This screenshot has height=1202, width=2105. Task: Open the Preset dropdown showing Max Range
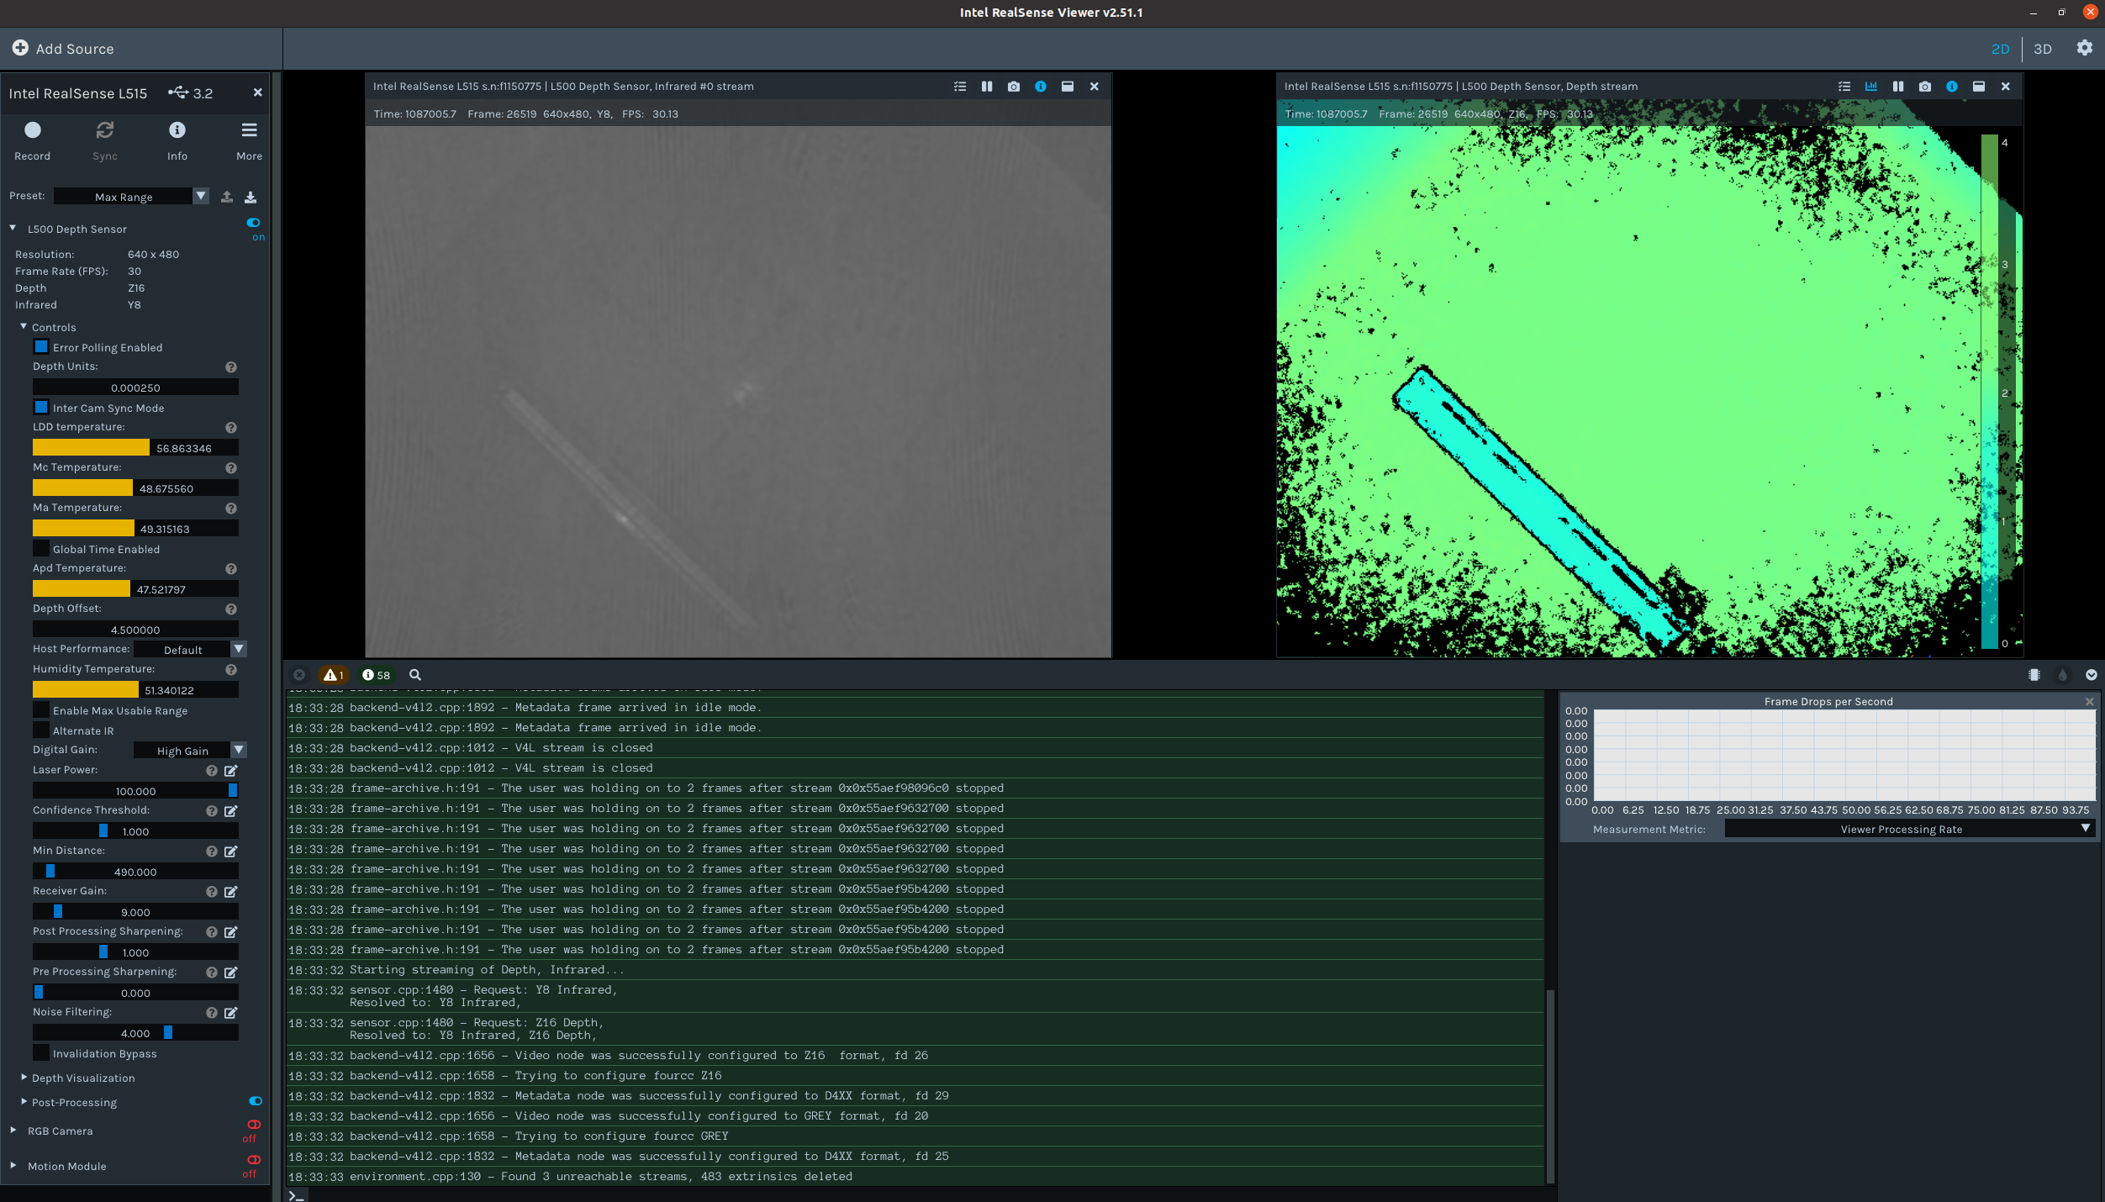[x=201, y=196]
